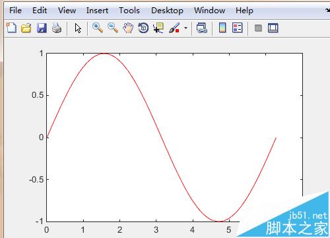330x238 pixels.
Task: Click the x-axis tick label 3
Action: 156,230
